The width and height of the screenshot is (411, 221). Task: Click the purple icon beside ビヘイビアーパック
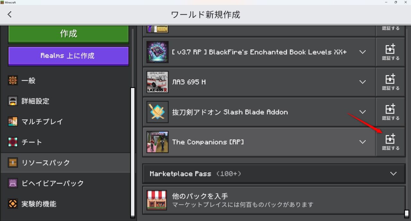(13, 183)
